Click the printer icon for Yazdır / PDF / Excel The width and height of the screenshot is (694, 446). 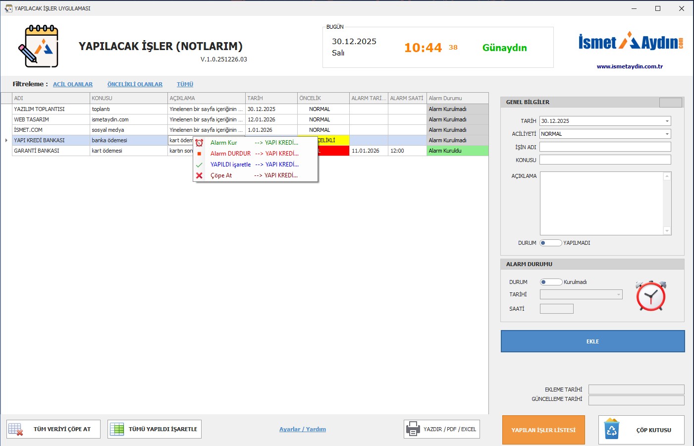[413, 429]
